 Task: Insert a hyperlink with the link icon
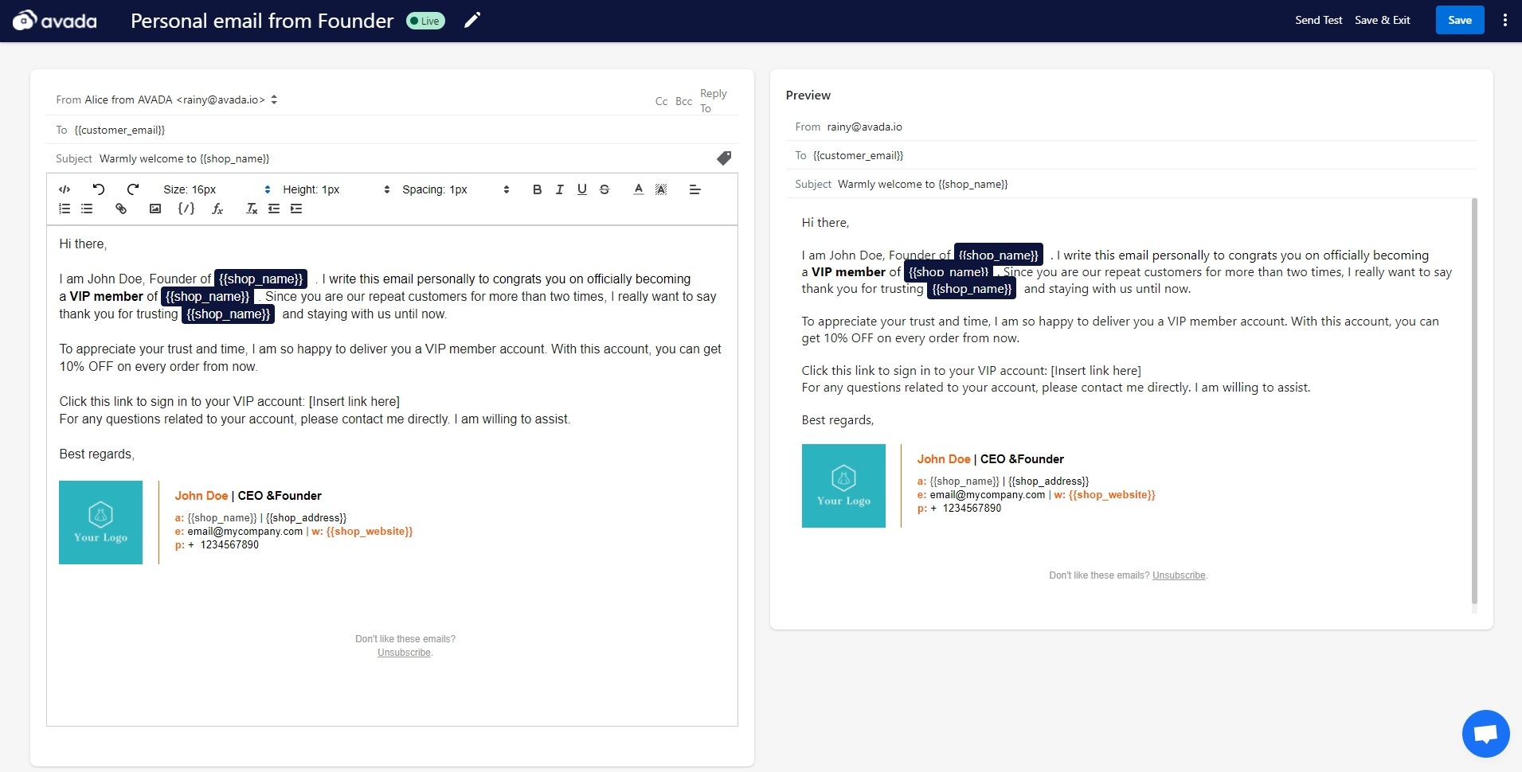click(121, 209)
